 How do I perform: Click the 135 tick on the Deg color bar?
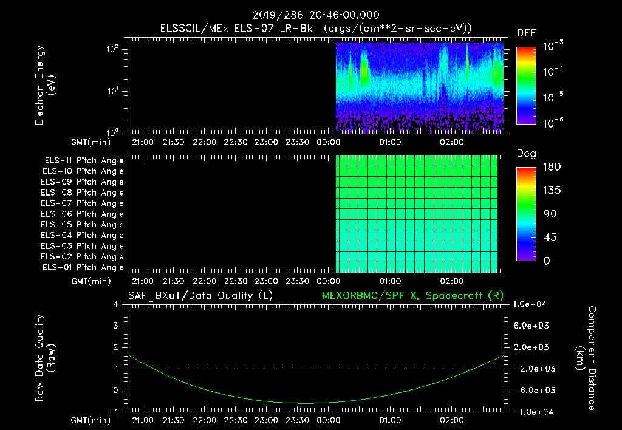552,191
